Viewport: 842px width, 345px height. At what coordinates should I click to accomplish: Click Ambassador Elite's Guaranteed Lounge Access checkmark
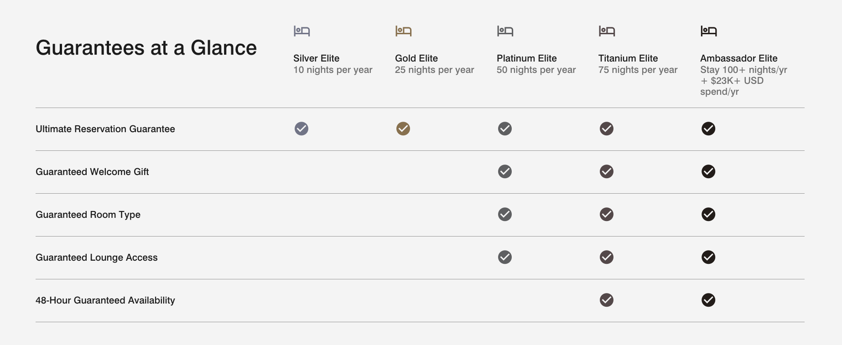point(708,257)
